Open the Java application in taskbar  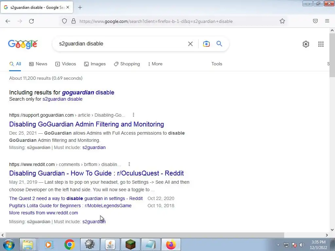coord(110,244)
